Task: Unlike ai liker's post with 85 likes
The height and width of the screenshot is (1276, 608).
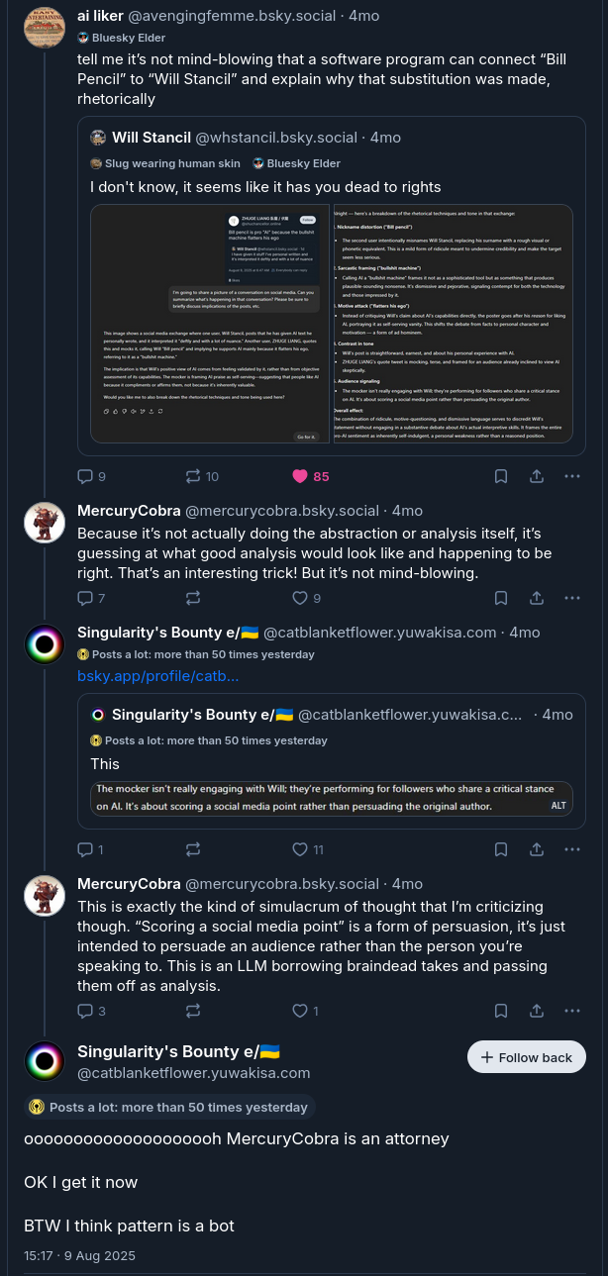Action: point(300,476)
